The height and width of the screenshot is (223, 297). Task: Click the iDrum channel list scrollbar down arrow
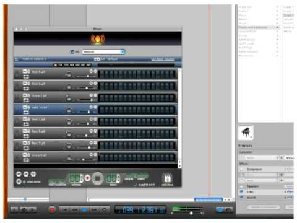tap(179, 166)
